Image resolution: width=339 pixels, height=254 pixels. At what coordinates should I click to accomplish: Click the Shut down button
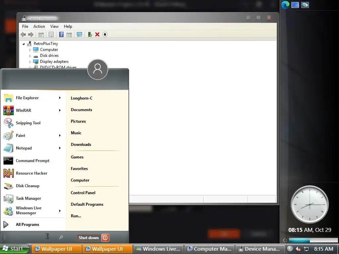(x=89, y=238)
